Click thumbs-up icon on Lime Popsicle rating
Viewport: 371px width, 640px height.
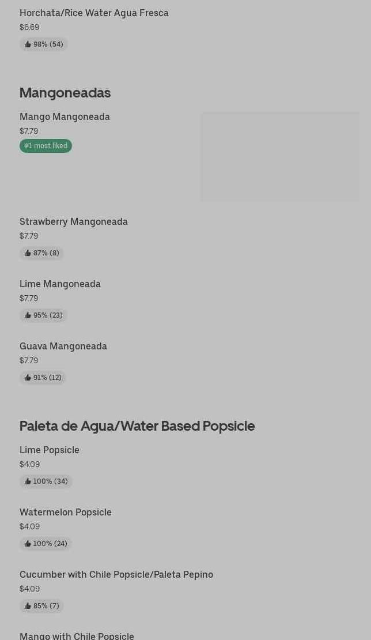[28, 481]
